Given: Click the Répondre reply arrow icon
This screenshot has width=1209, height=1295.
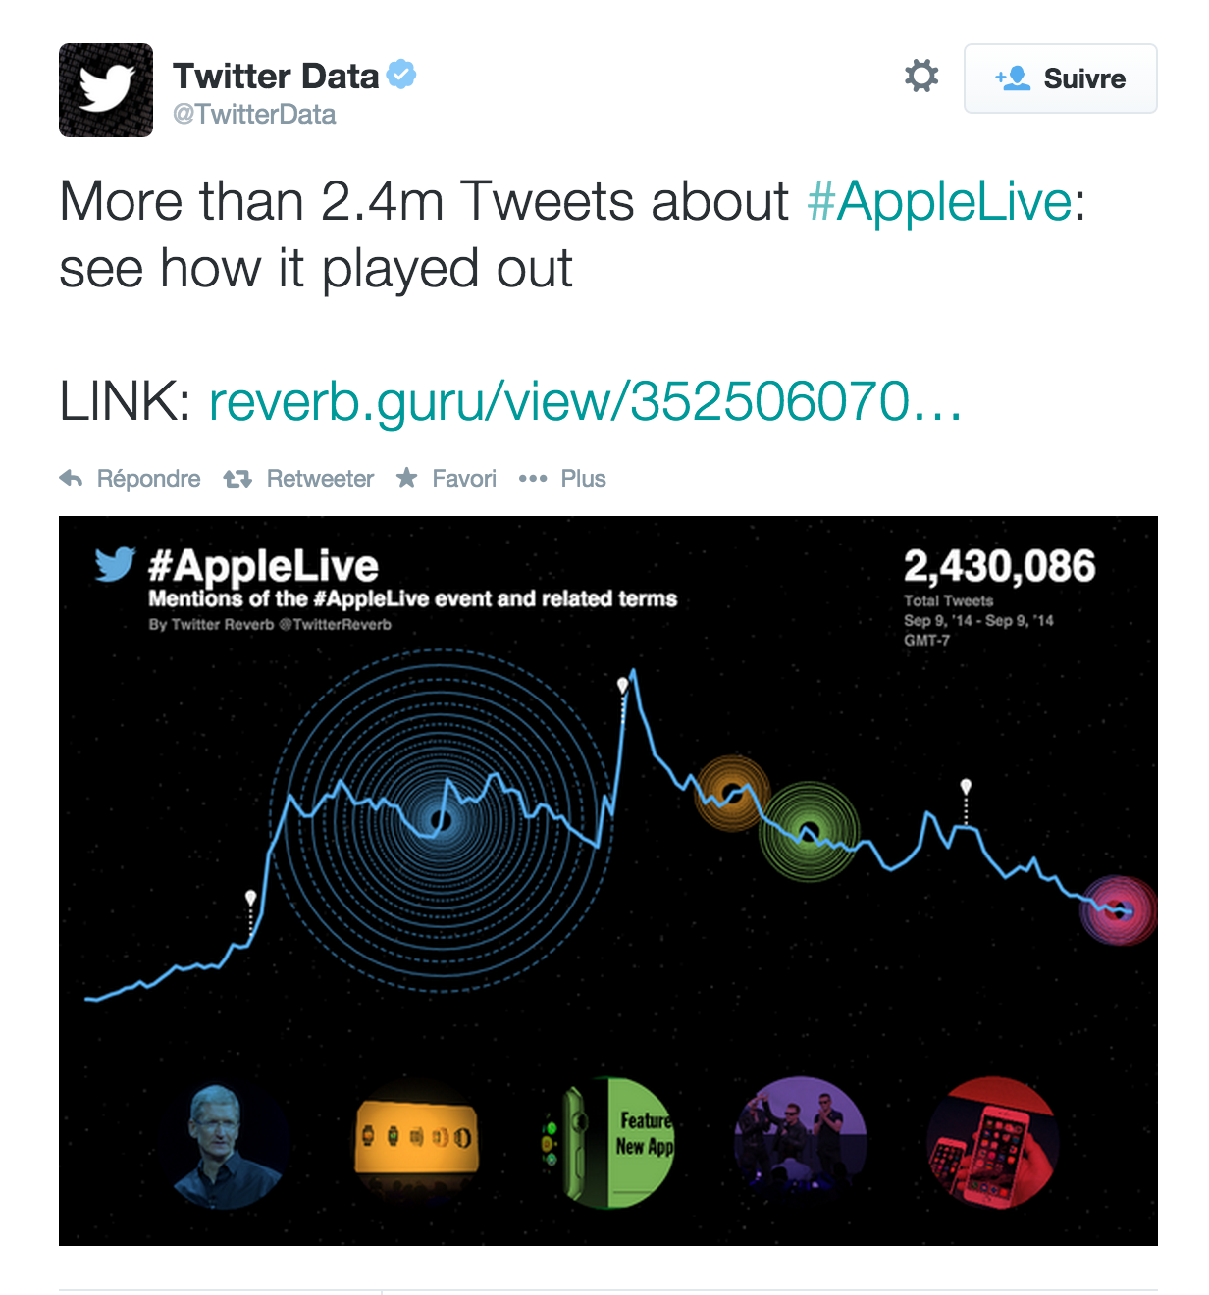Looking at the screenshot, I should click(x=72, y=479).
